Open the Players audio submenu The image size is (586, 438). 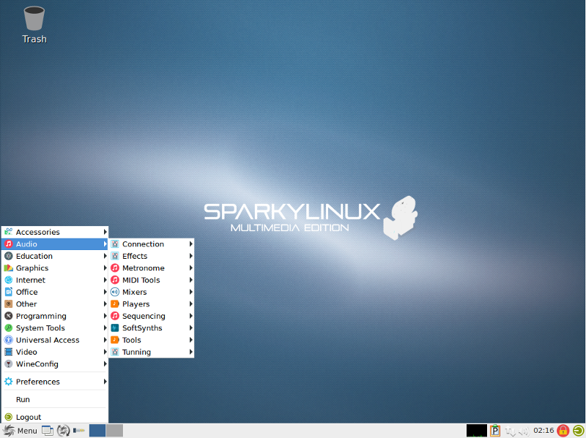[x=151, y=303]
